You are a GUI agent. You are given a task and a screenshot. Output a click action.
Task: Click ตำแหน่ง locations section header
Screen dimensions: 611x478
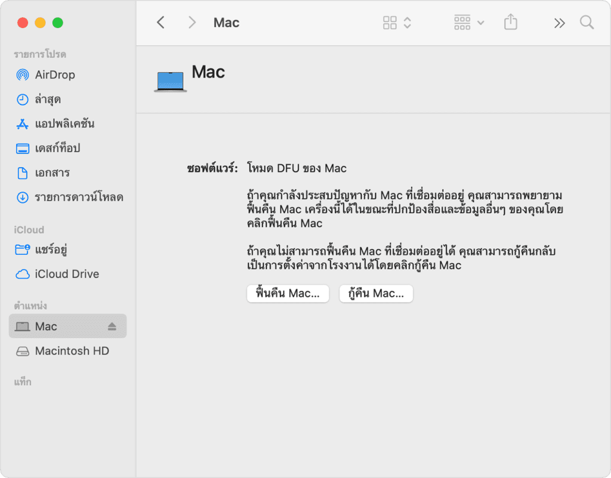[x=30, y=306]
